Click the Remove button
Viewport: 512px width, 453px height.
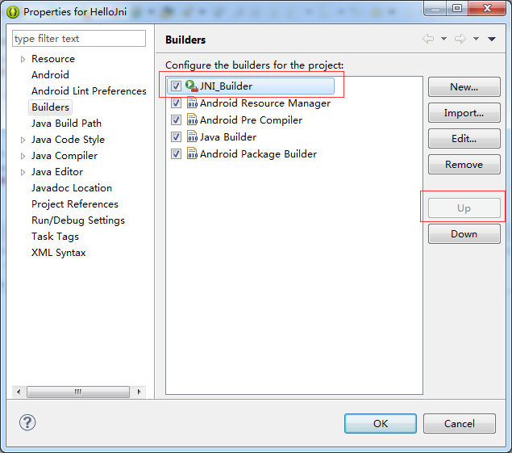point(464,165)
